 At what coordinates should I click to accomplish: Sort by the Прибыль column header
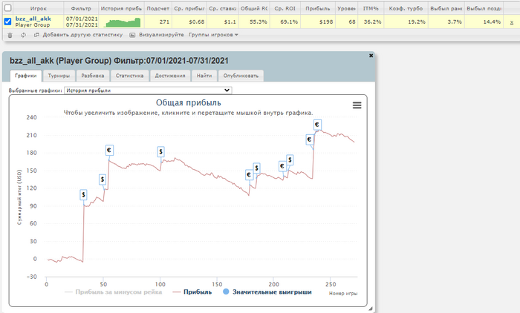coord(318,8)
